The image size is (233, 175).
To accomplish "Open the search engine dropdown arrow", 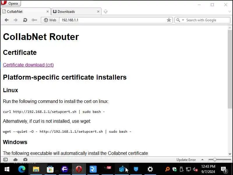I will 183,20.
